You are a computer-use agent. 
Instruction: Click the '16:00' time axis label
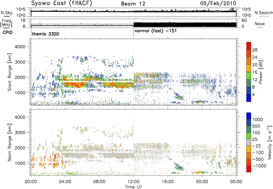point(168,182)
